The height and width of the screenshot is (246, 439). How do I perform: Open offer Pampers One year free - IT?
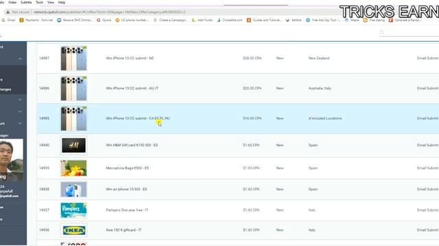pos(127,210)
